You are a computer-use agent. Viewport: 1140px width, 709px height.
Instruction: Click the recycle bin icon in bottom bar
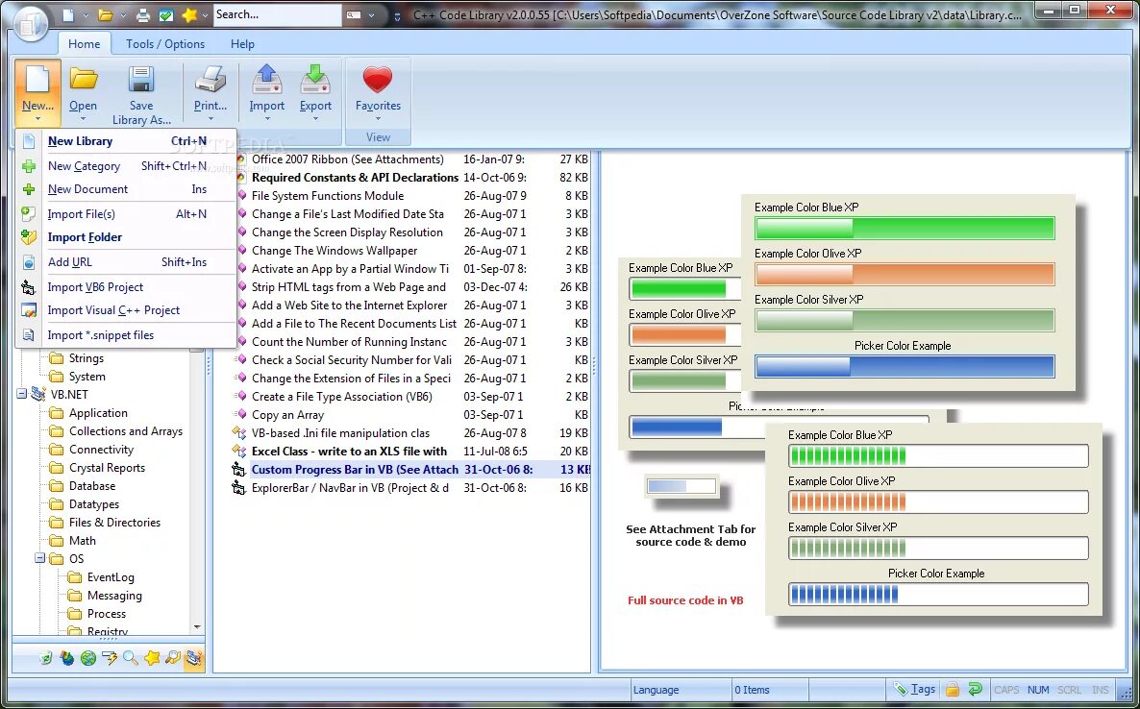pyautogui.click(x=46, y=658)
